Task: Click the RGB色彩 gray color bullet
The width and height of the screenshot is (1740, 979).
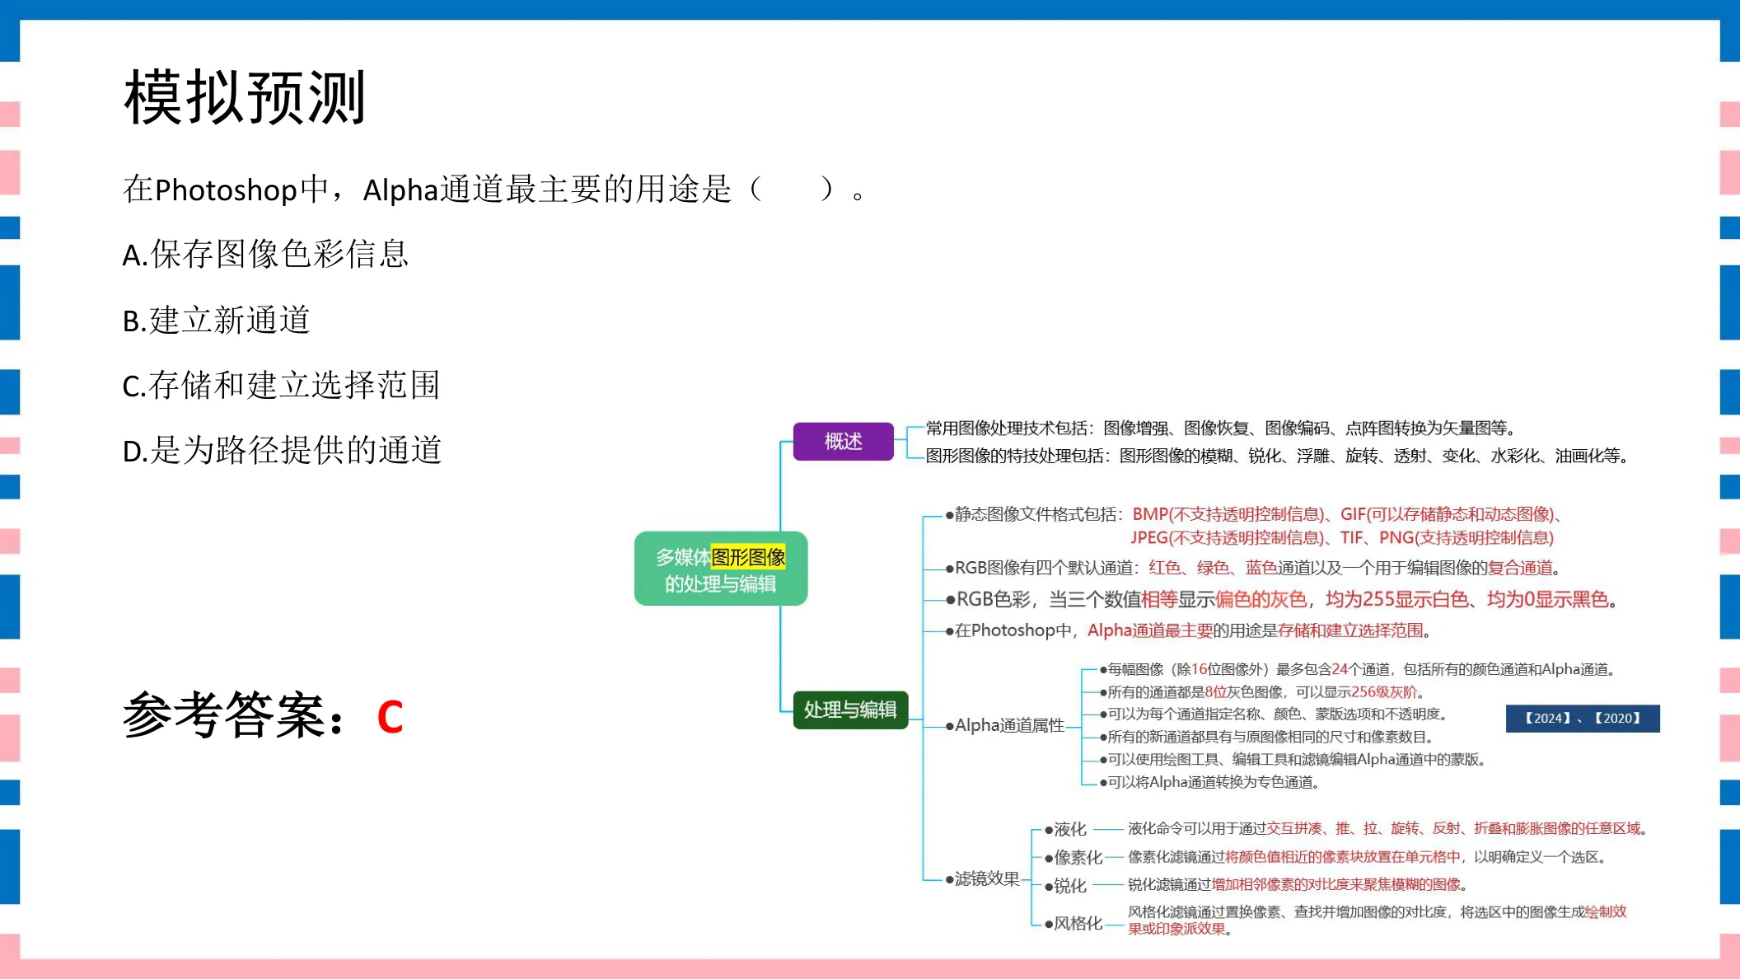Action: click(x=1281, y=599)
